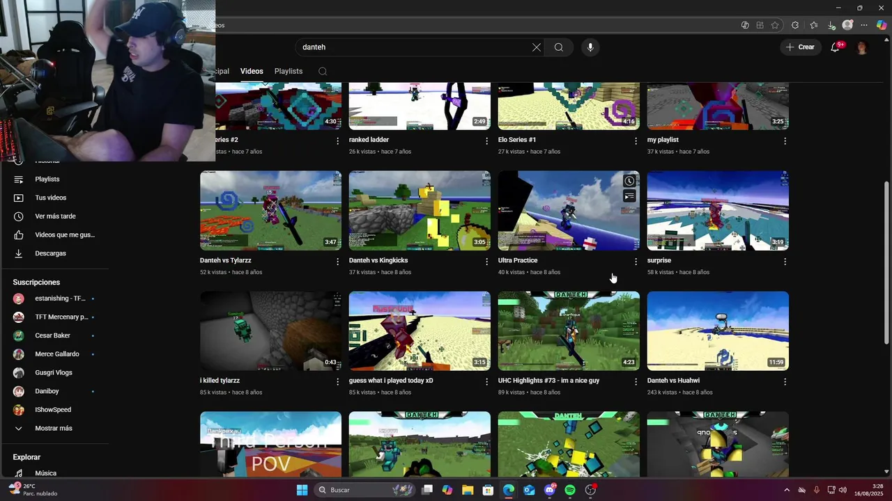
Task: Open Edge extensions puzzle icon
Action: click(795, 25)
